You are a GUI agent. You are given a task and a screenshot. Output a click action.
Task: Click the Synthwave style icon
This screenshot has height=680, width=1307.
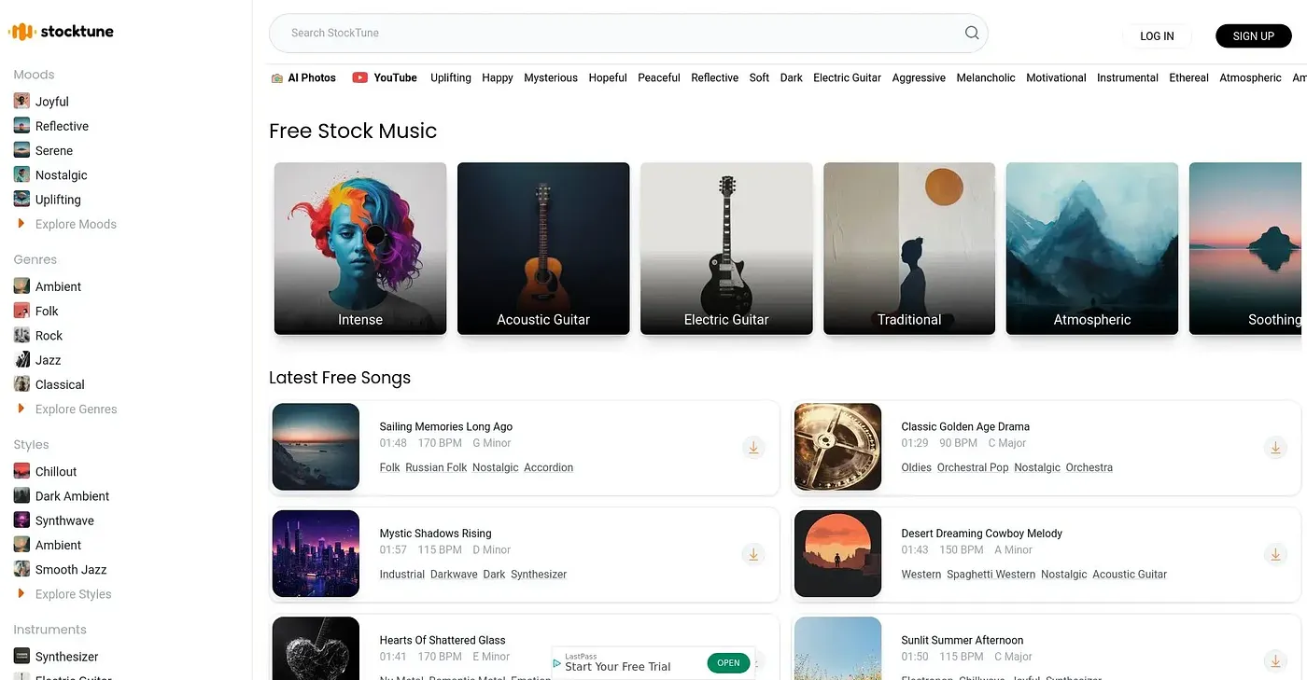pos(21,520)
